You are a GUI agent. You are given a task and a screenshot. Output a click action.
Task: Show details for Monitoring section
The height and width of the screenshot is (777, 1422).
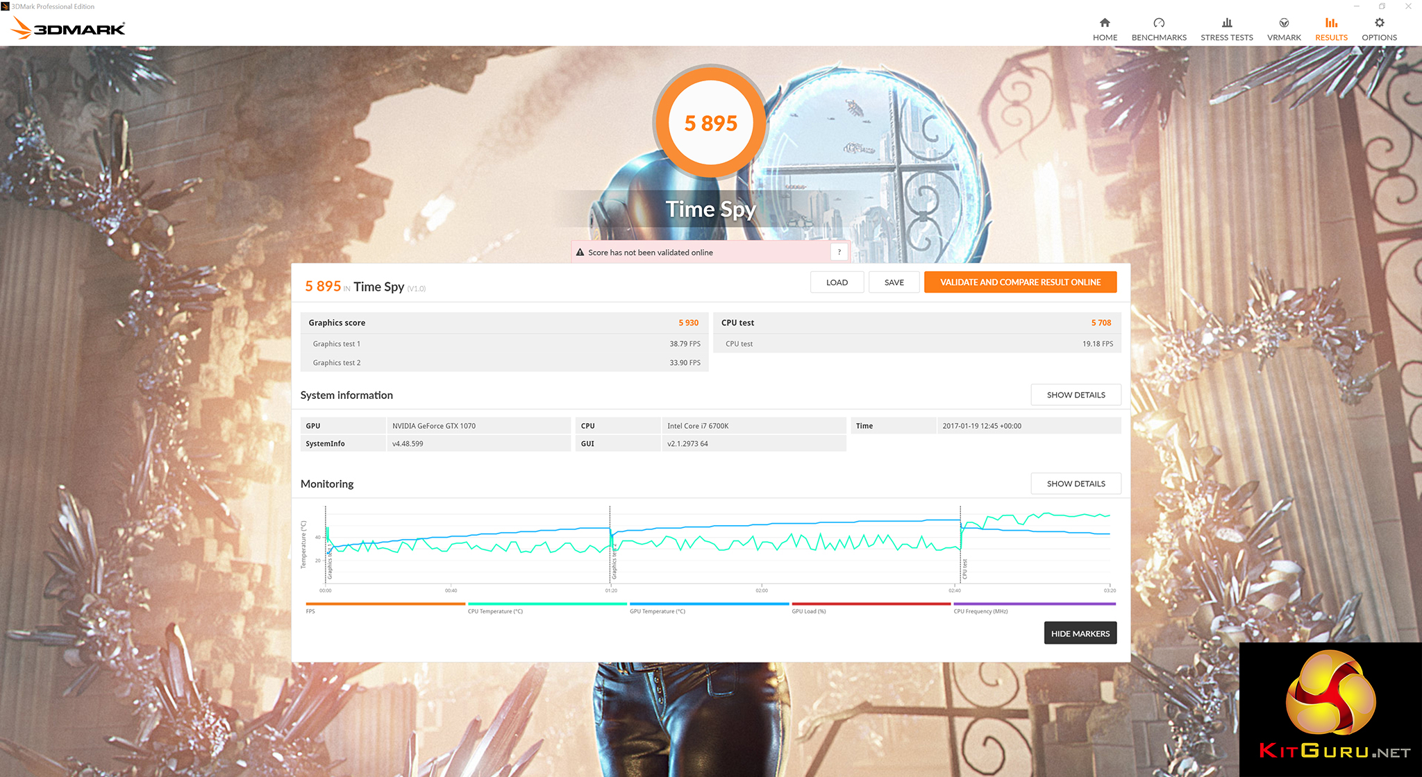[x=1076, y=484]
